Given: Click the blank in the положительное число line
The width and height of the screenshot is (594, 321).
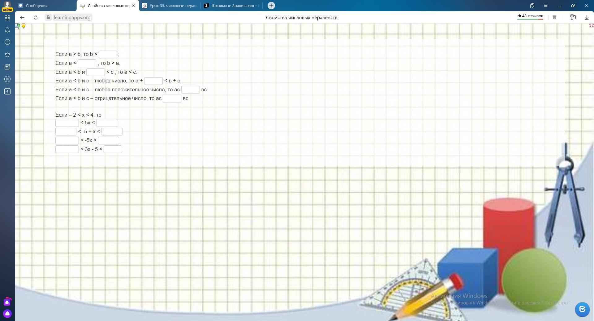Looking at the screenshot, I should [191, 90].
